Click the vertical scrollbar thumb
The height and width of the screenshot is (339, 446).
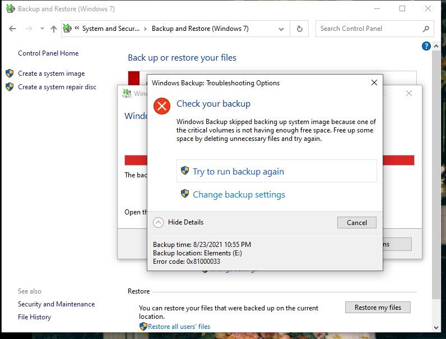click(x=436, y=174)
